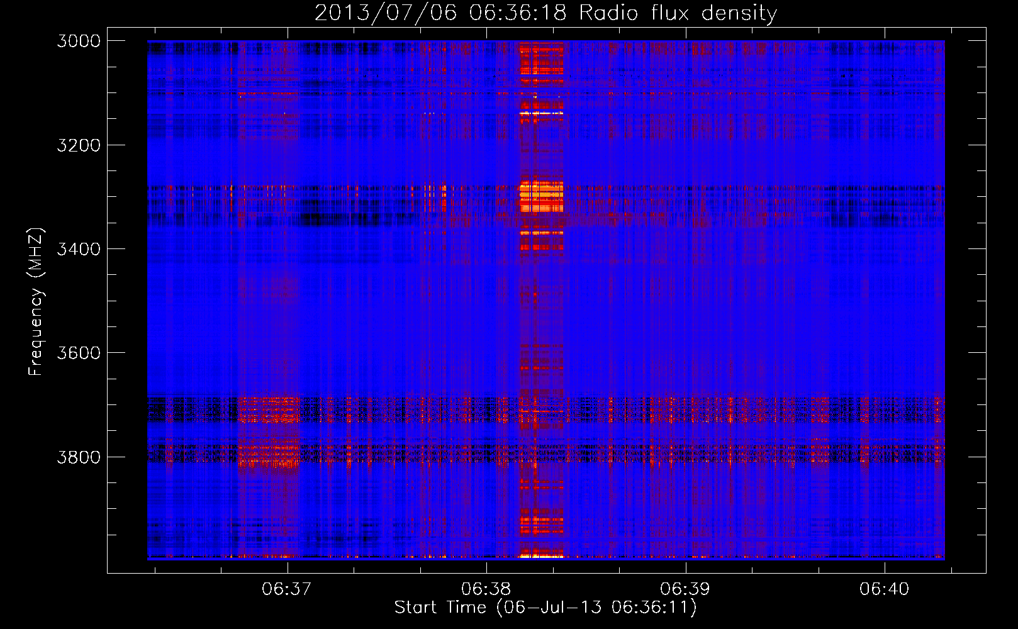Viewport: 1018px width, 629px height.
Task: Click the 06:37 time tick label
Action: coord(287,589)
